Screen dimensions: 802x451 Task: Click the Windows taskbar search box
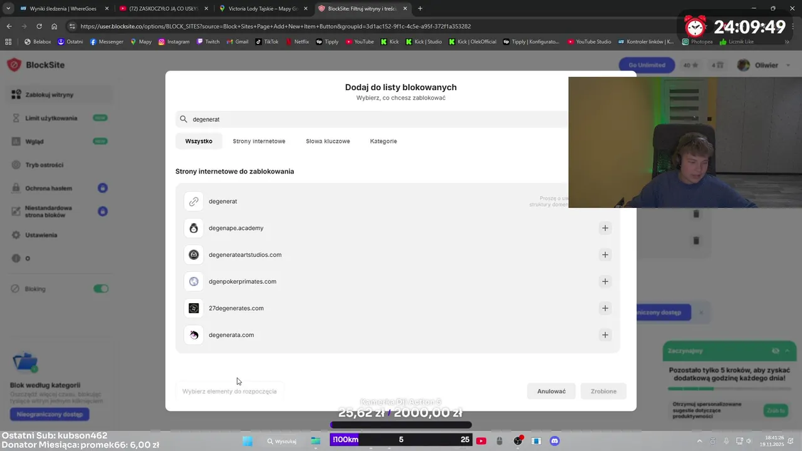[x=282, y=441]
